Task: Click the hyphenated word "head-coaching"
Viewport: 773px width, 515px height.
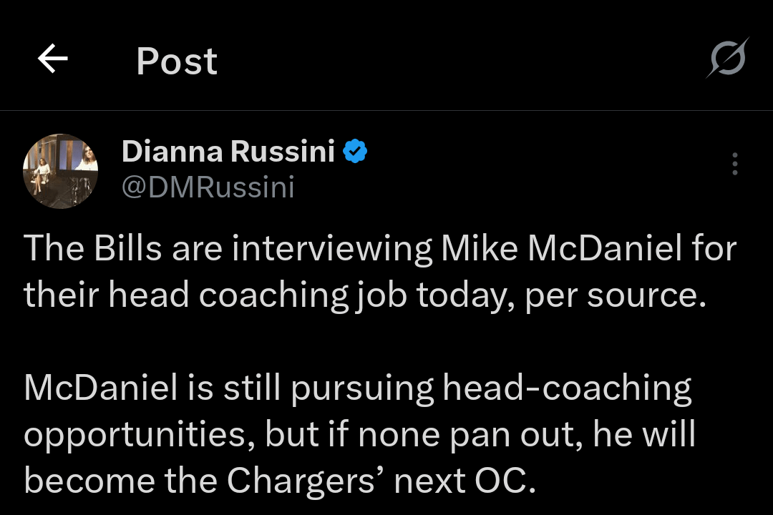Action: pyautogui.click(x=567, y=388)
